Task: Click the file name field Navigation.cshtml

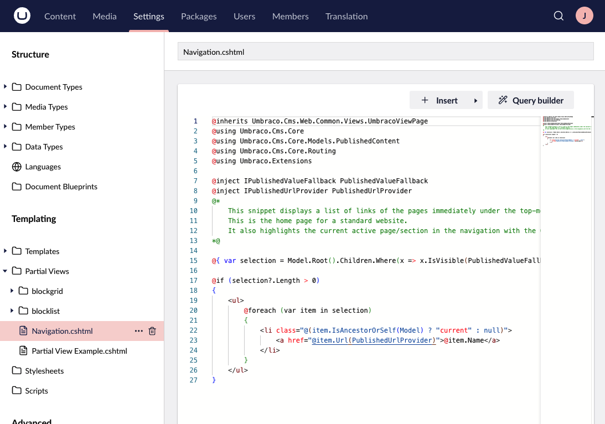Action: coord(385,51)
